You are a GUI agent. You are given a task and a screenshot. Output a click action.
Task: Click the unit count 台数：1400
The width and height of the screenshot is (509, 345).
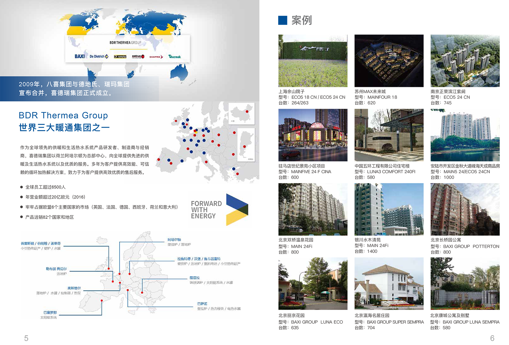click(x=366, y=251)
